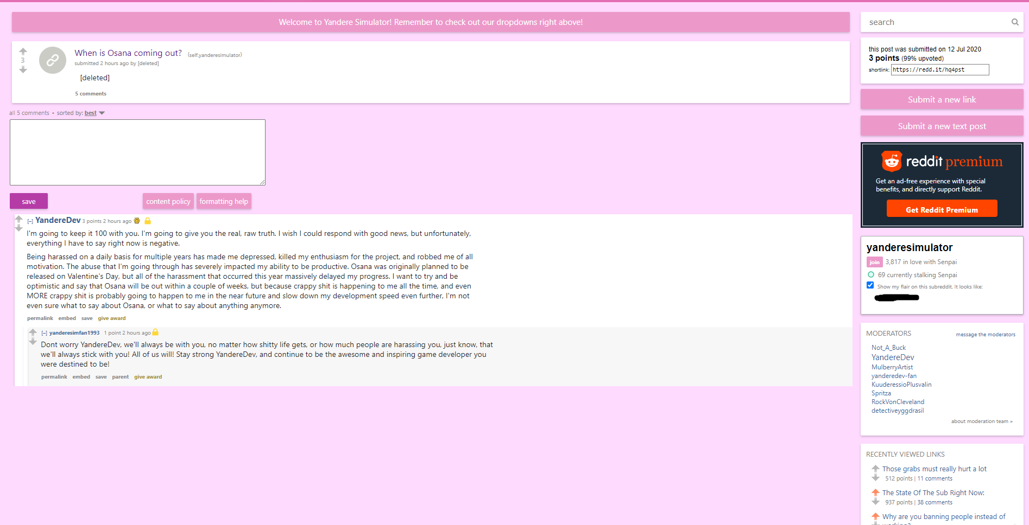Click 'save' under yanderesimfan1993's reply
This screenshot has height=525, width=1029.
coord(101,377)
